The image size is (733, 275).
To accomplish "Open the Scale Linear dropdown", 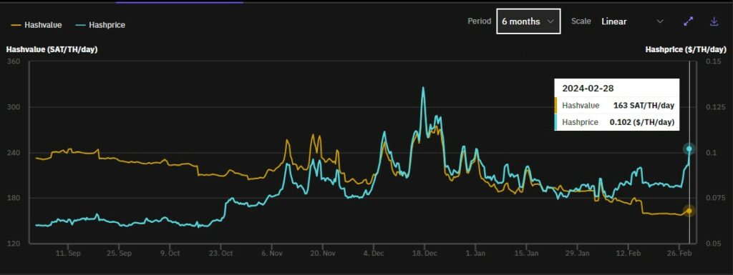I will click(x=632, y=21).
